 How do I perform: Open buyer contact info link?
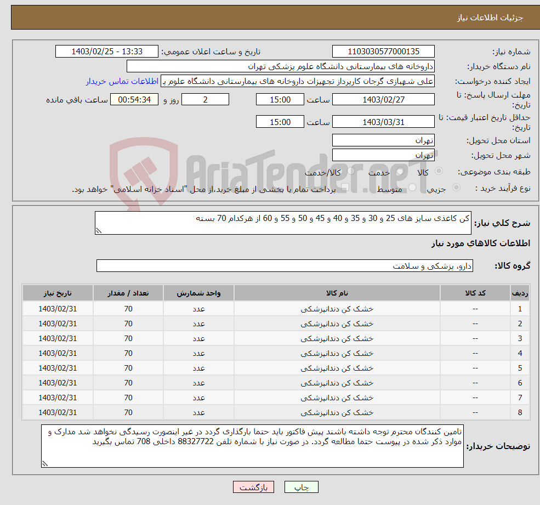[122, 81]
